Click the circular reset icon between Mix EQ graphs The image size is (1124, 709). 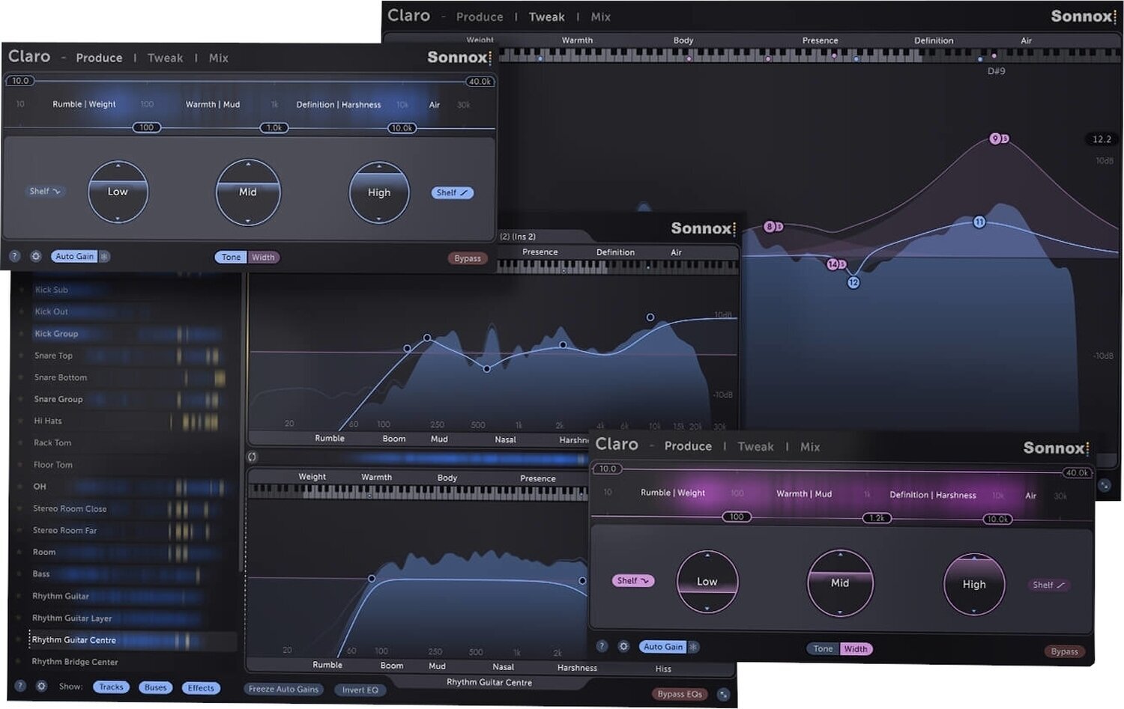tap(253, 457)
